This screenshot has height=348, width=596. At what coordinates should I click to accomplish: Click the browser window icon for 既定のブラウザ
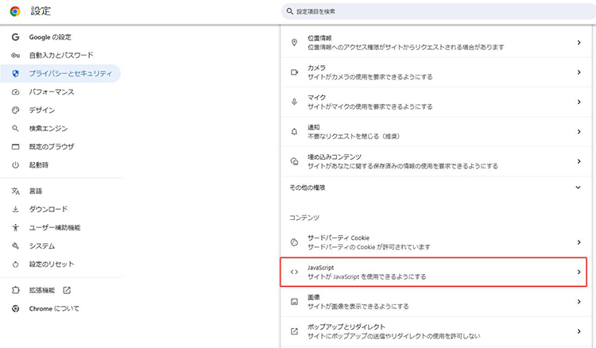15,147
